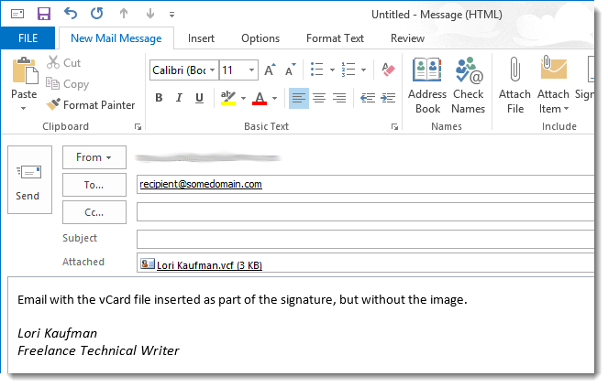Click the Clear All Formatting eraser icon
Viewport: 608px width, 387px height.
click(387, 70)
